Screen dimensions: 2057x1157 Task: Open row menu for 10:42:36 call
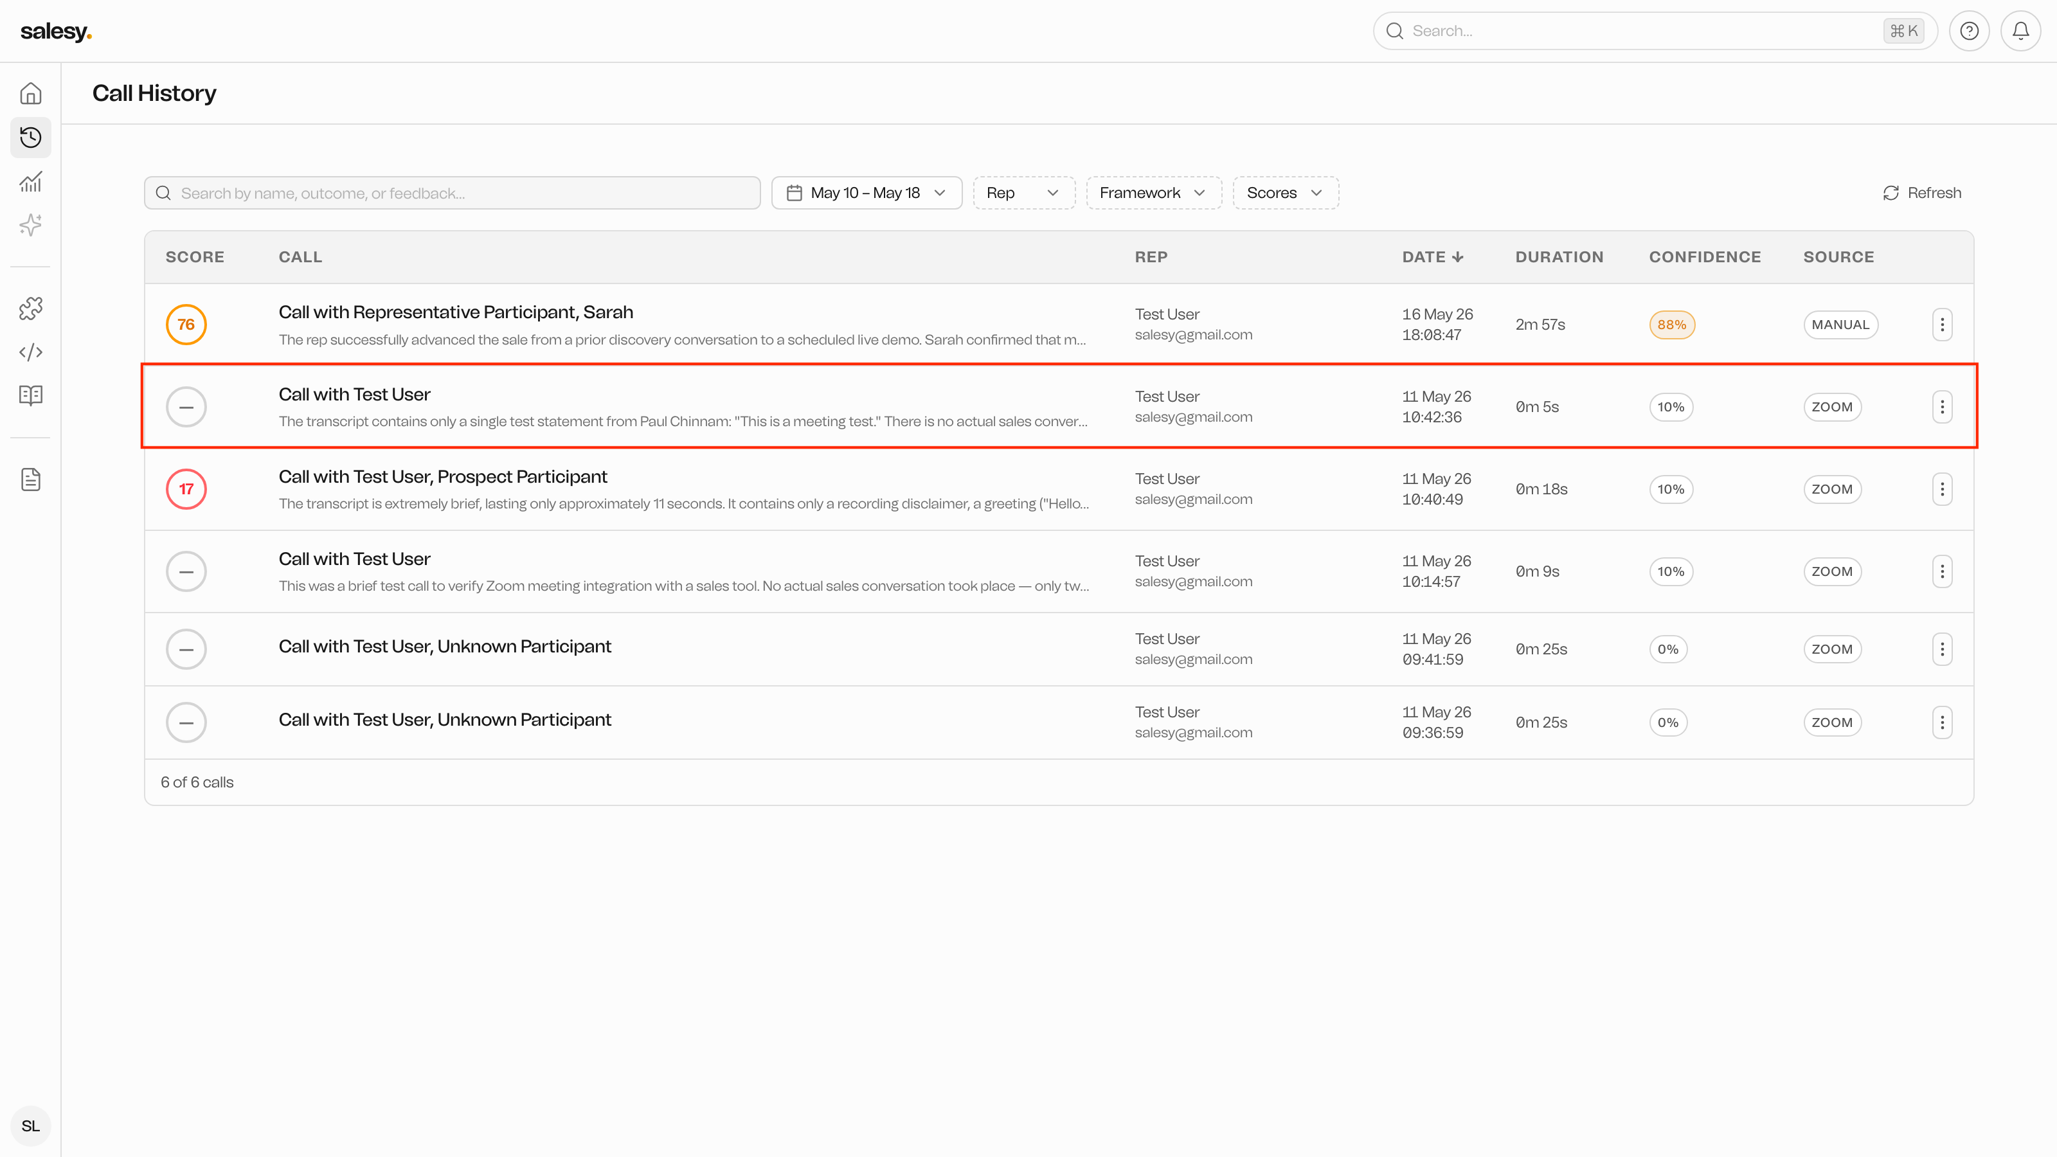(1942, 408)
